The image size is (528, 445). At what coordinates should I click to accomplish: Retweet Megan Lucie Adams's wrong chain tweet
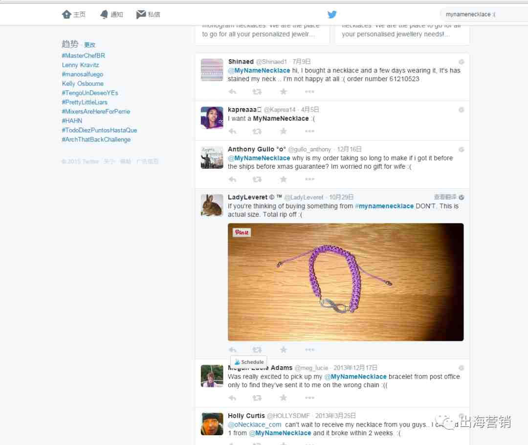click(x=257, y=398)
